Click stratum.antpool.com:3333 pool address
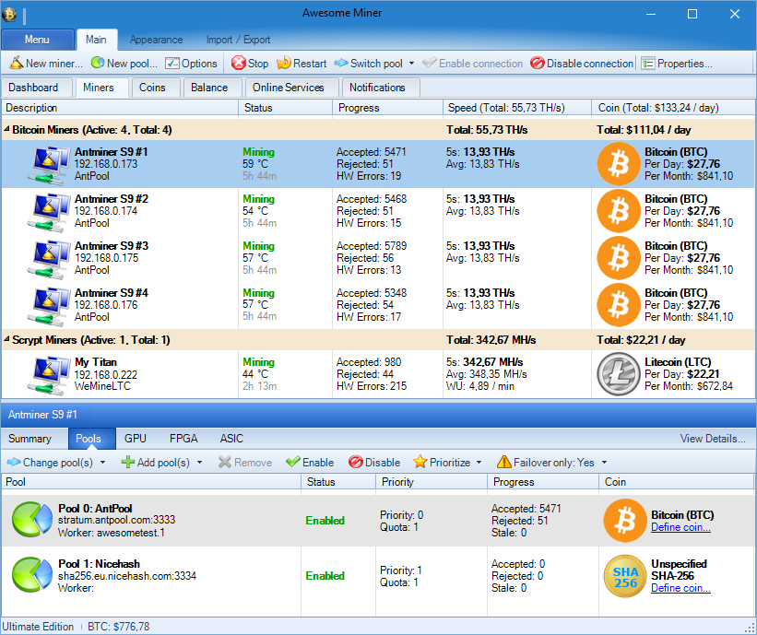The height and width of the screenshot is (635, 757). tap(116, 520)
